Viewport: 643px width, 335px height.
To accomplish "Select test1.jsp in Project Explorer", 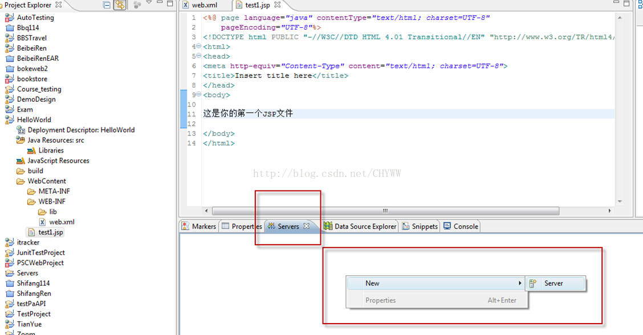I will tap(50, 232).
